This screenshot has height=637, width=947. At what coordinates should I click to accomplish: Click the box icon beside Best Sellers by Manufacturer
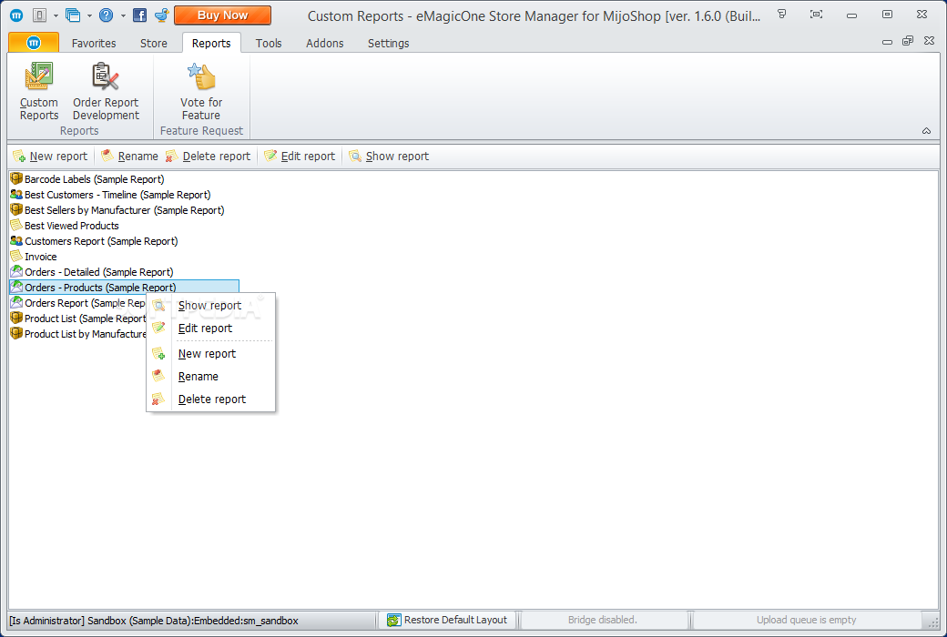(x=16, y=210)
